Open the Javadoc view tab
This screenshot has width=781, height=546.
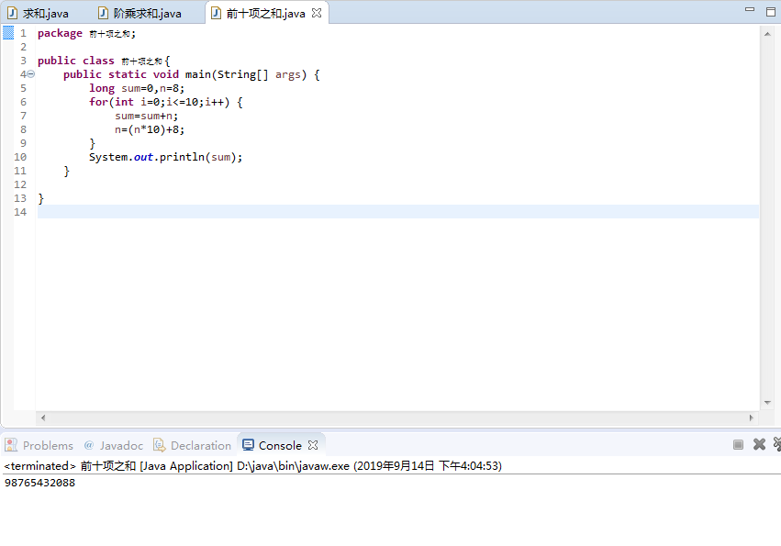click(114, 445)
